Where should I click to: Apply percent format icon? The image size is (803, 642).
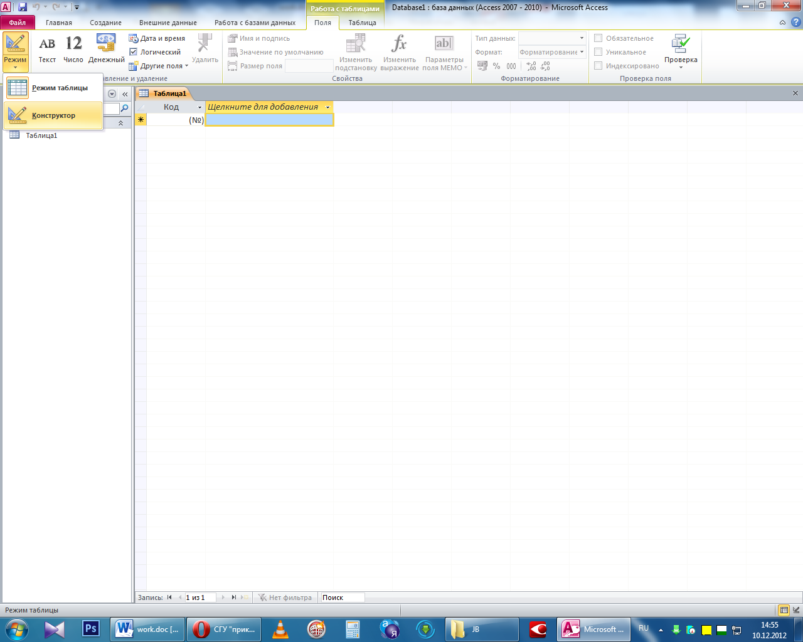coord(496,66)
